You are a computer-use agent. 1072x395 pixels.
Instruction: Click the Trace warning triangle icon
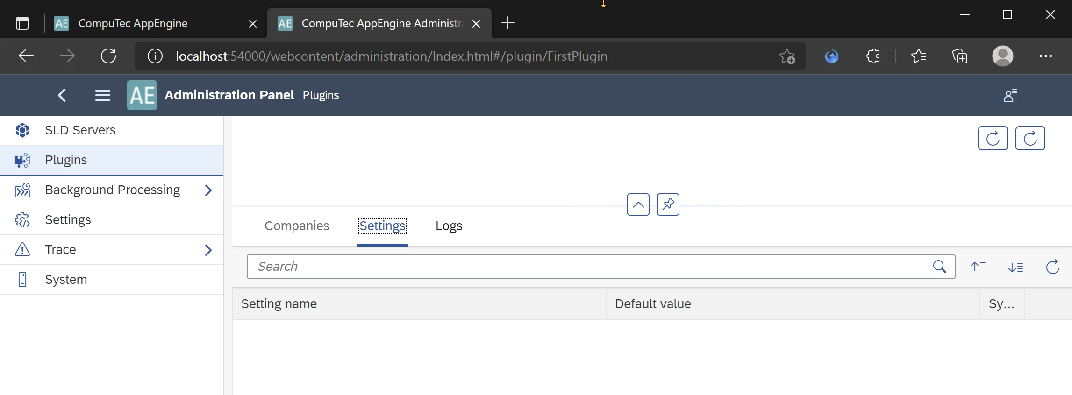tap(22, 250)
